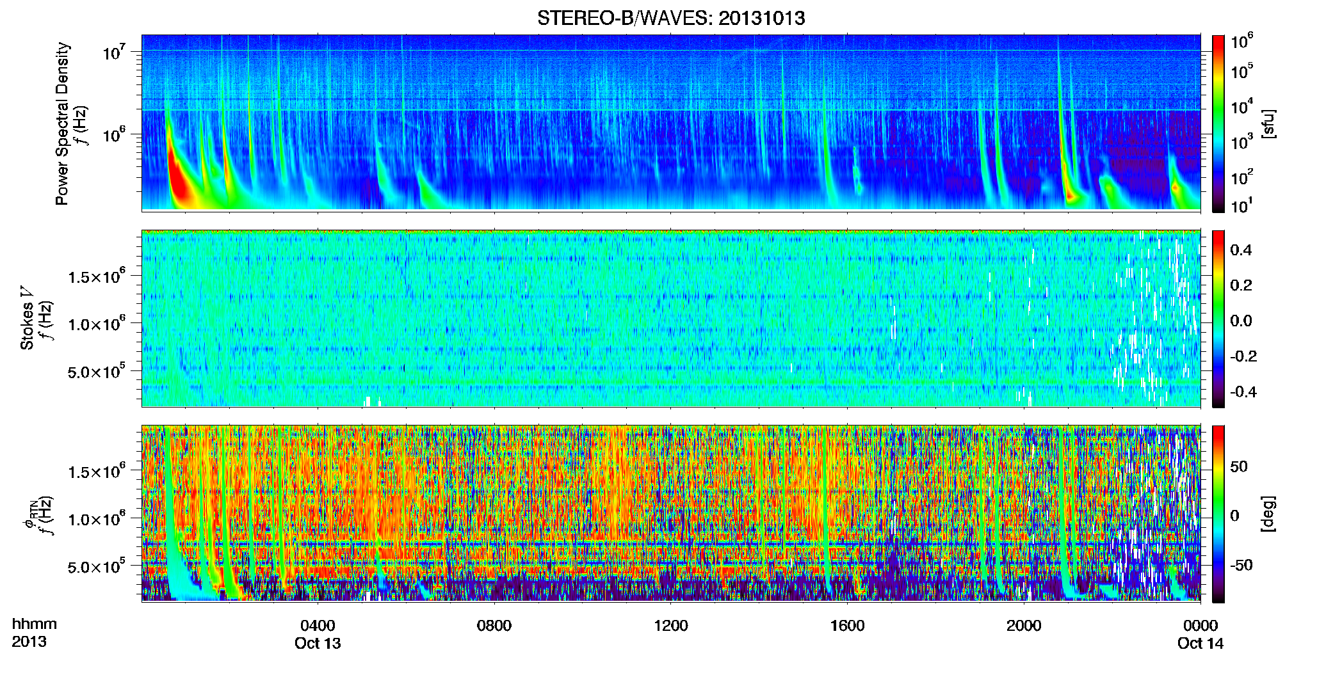The height and width of the screenshot is (691, 1342).
Task: Click the 1.5×10^6 tick on the φRTN axis
Action: click(x=96, y=472)
